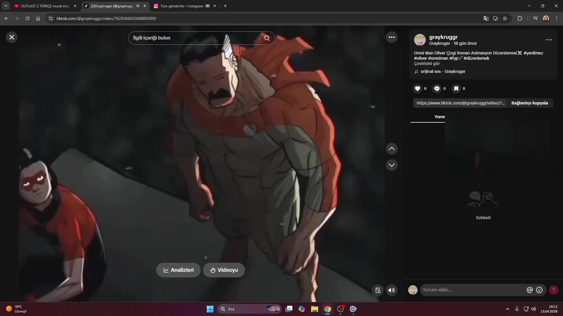Click the taskbar Ara search box

coord(249,309)
